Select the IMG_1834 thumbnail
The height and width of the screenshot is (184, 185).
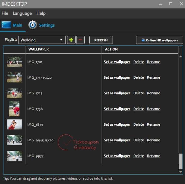[14, 124]
